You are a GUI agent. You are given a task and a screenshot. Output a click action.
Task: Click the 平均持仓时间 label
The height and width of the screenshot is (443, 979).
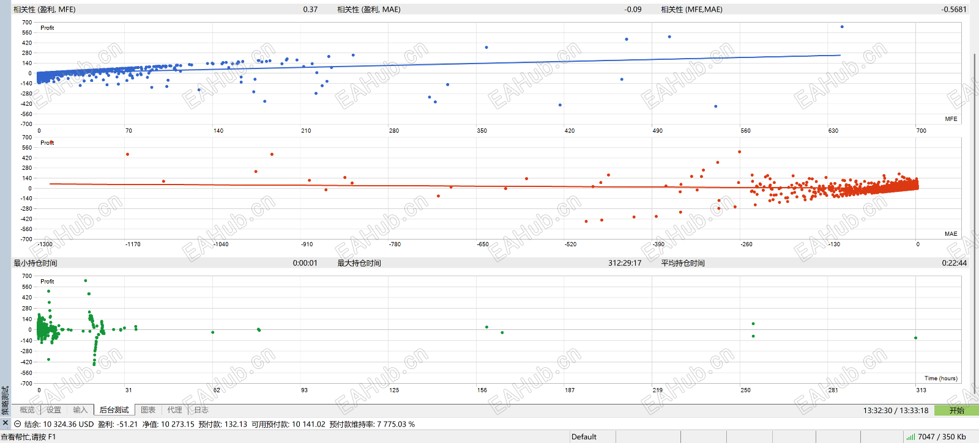pyautogui.click(x=683, y=263)
